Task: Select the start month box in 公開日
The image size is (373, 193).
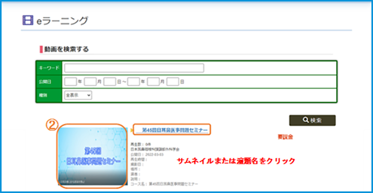Action: (90, 82)
